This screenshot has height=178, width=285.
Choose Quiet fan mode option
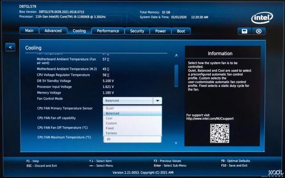coord(132,108)
